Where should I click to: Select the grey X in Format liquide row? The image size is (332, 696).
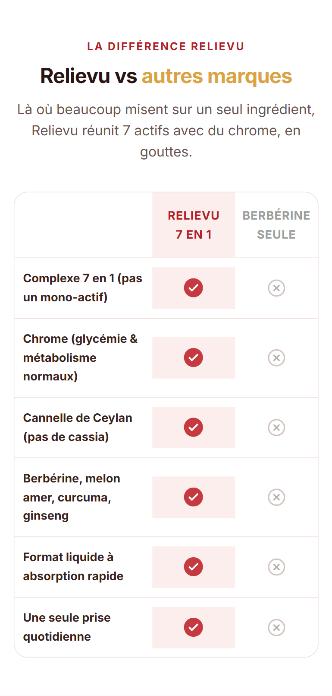pos(276,567)
